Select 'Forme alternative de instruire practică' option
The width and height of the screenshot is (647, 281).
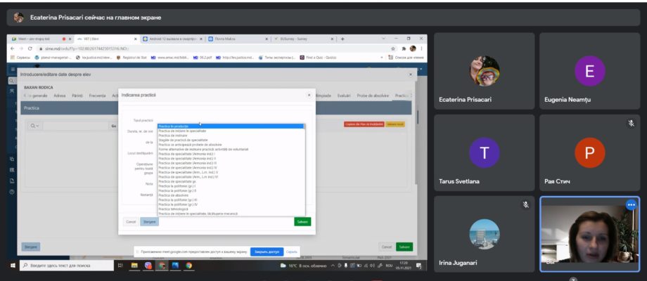[231, 149]
